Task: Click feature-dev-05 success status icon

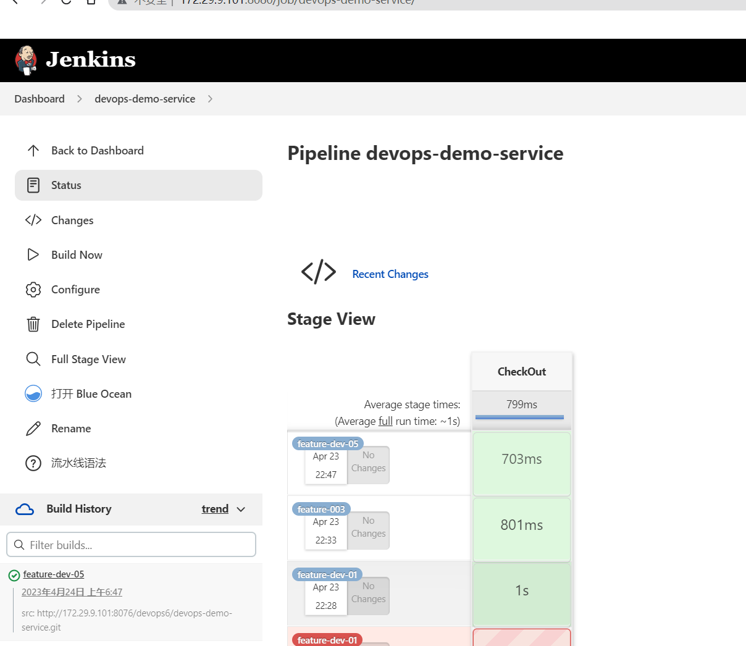Action: [x=14, y=576]
